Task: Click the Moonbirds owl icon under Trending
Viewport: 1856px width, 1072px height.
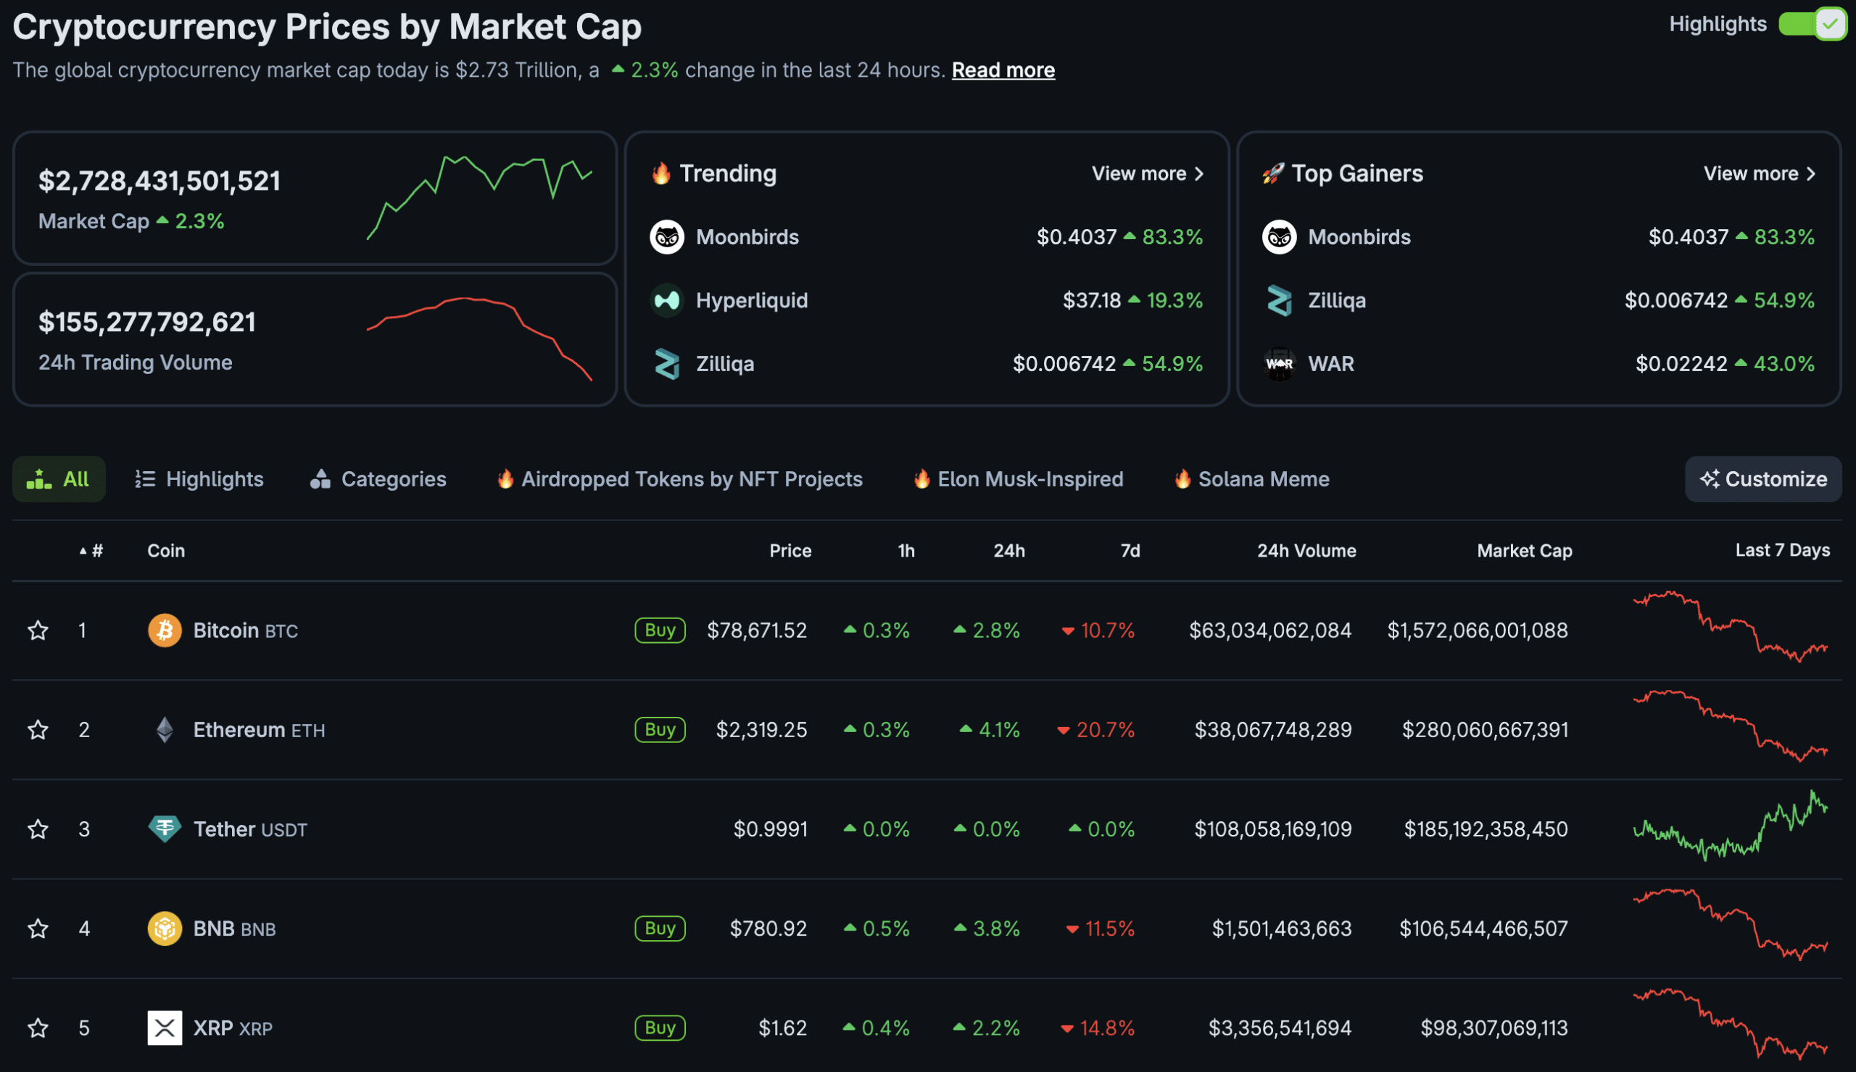Action: [667, 236]
